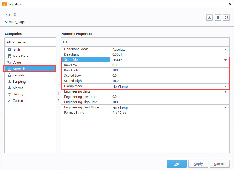234x170 pixels.
Task: Toggle the property table view icon
Action: click(65, 42)
